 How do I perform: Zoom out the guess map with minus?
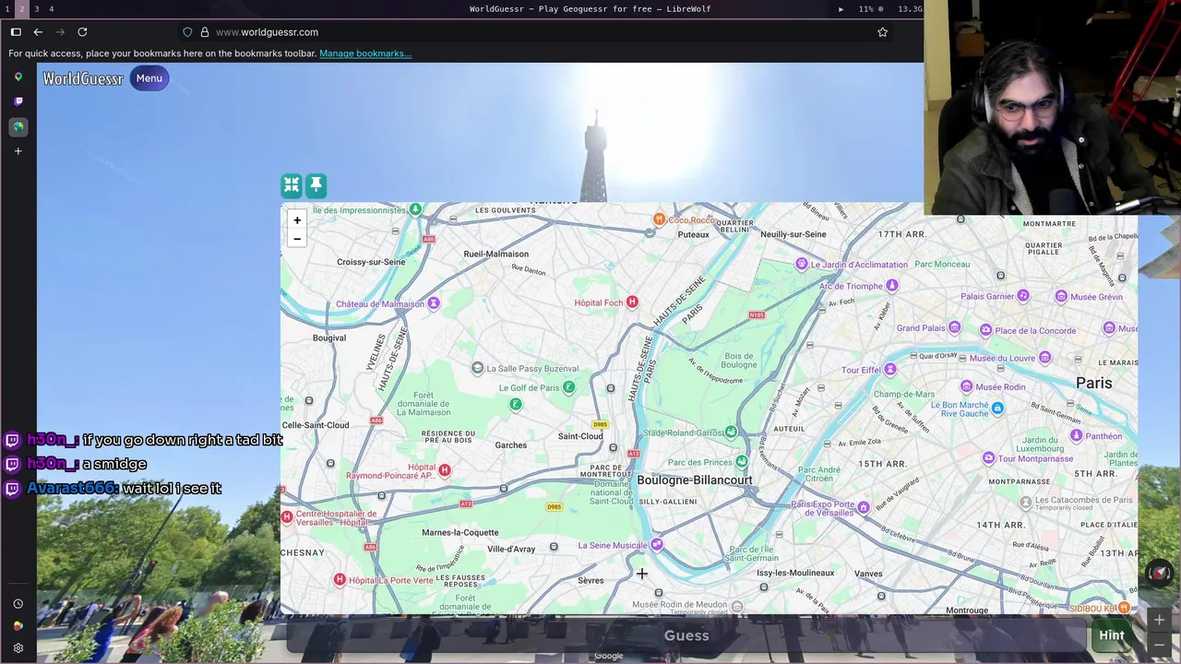(297, 239)
